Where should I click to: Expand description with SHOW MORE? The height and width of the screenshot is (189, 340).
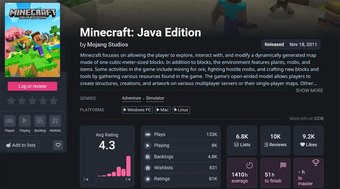(x=309, y=91)
